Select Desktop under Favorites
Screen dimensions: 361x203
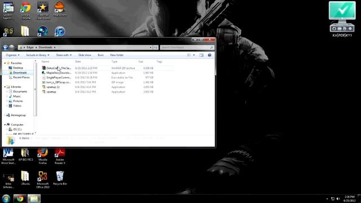click(x=18, y=68)
